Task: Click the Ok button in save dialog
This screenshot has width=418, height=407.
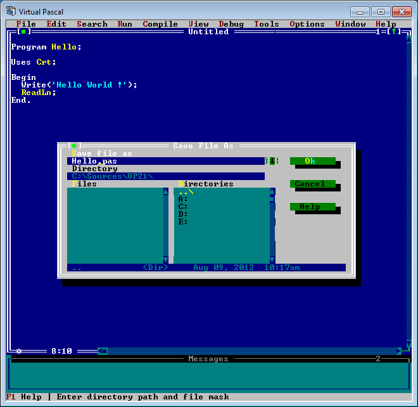Action: [312, 161]
